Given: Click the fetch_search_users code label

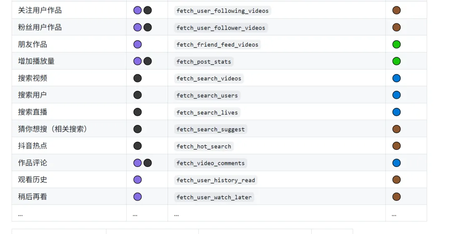Looking at the screenshot, I should click(207, 95).
